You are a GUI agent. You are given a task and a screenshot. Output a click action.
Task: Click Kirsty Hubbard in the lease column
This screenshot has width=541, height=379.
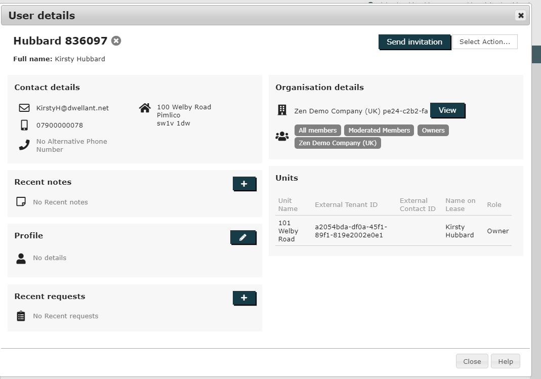pos(460,231)
